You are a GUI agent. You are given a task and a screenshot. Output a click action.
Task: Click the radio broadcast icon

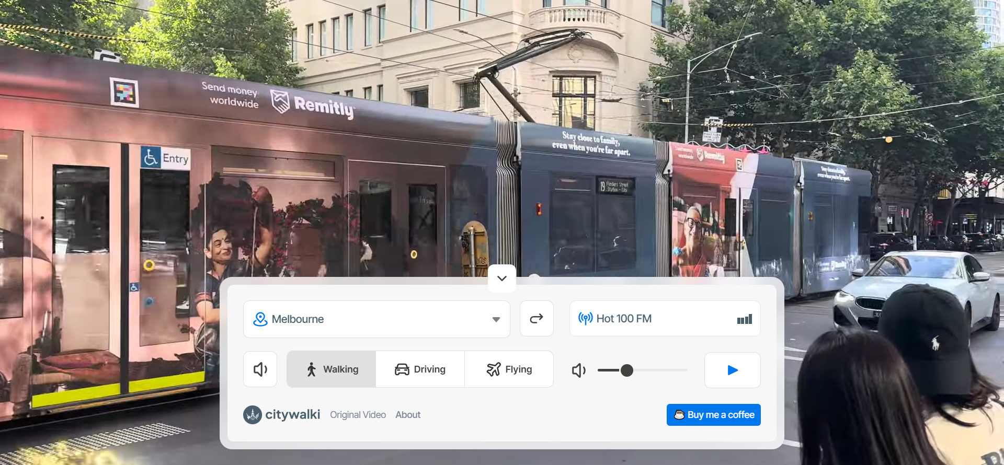[585, 318]
